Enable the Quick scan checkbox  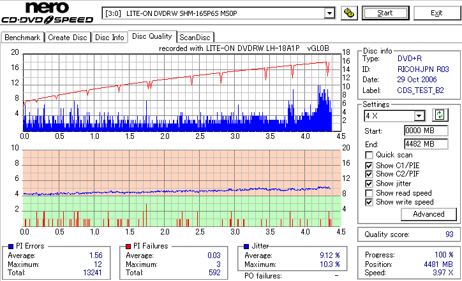pos(369,155)
